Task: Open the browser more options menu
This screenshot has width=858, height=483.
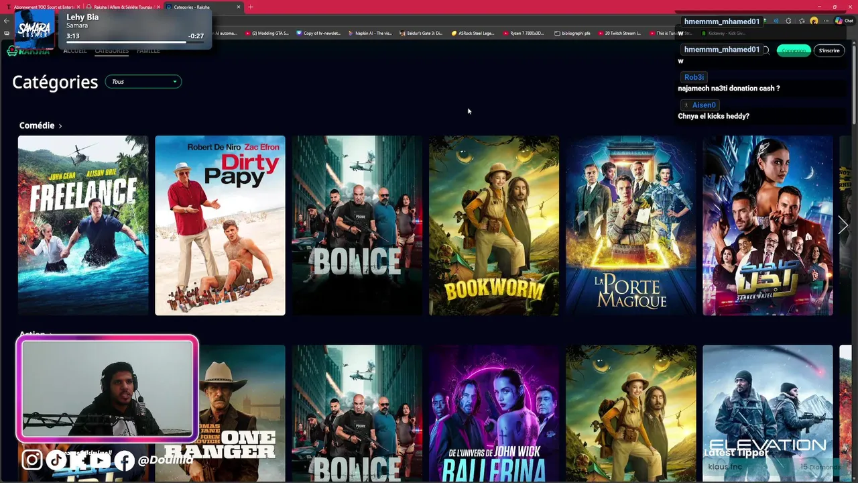Action: pyautogui.click(x=826, y=21)
